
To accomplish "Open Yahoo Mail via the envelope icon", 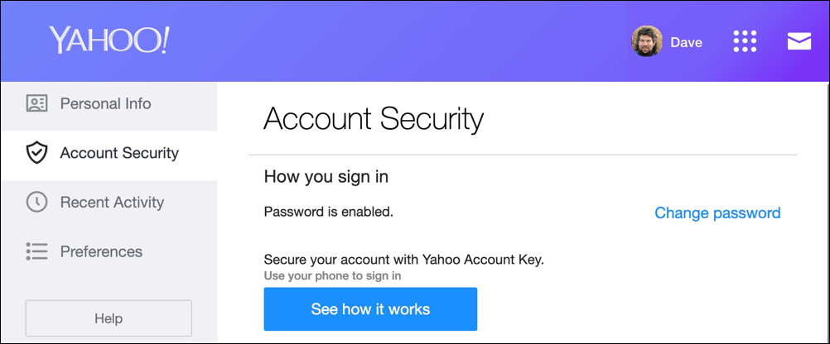I will [x=799, y=41].
